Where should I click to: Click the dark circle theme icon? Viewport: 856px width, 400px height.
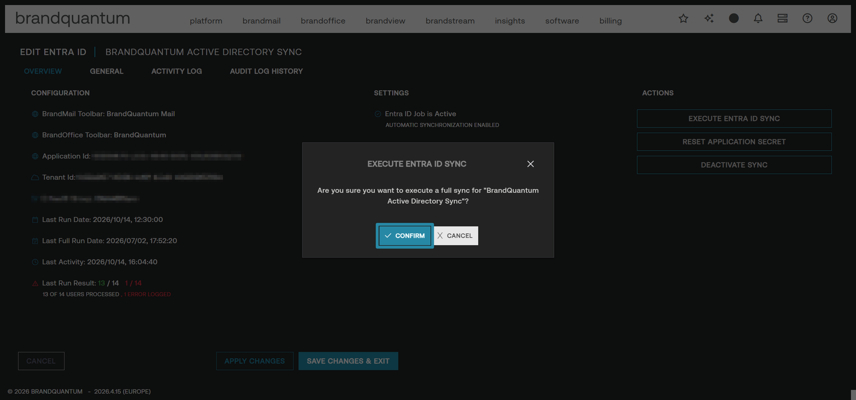tap(734, 18)
